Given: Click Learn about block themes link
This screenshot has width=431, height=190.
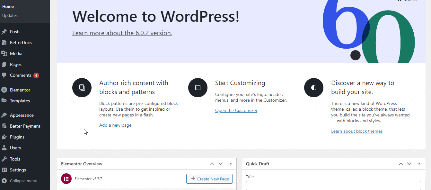Looking at the screenshot, I should [357, 131].
